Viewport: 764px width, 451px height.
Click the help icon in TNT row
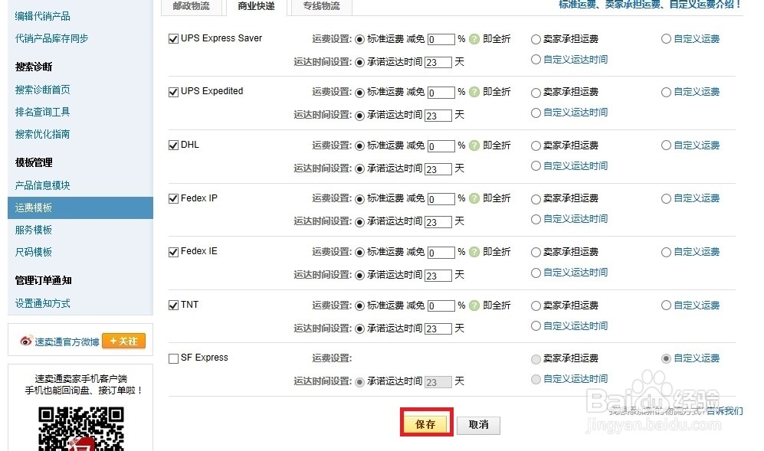click(x=474, y=306)
